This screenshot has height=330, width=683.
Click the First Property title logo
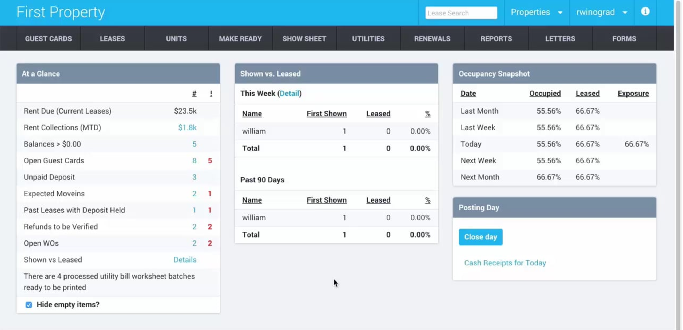[x=61, y=12]
